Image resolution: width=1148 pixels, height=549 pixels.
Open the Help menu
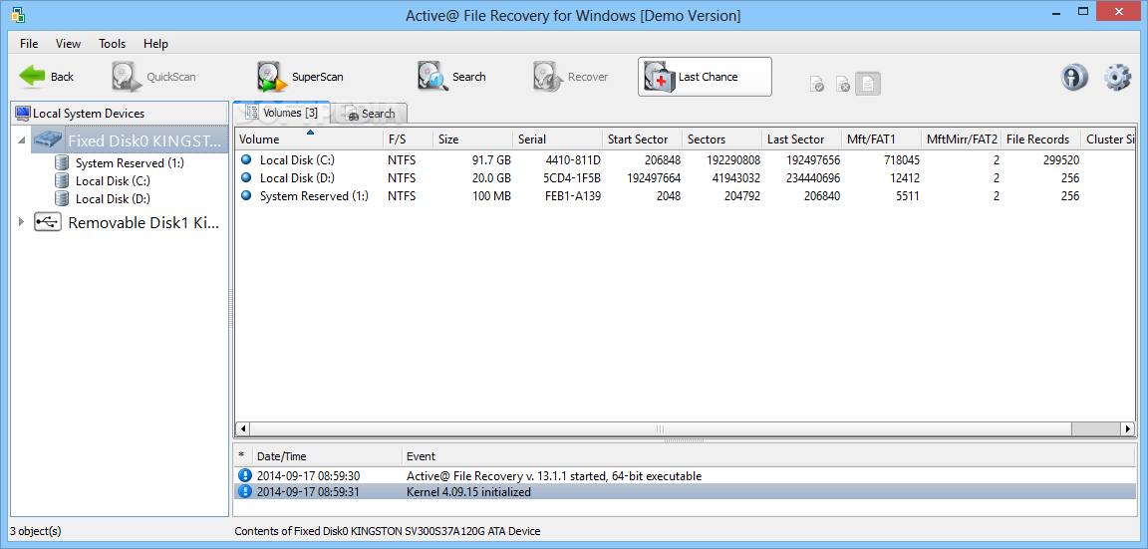tap(155, 43)
